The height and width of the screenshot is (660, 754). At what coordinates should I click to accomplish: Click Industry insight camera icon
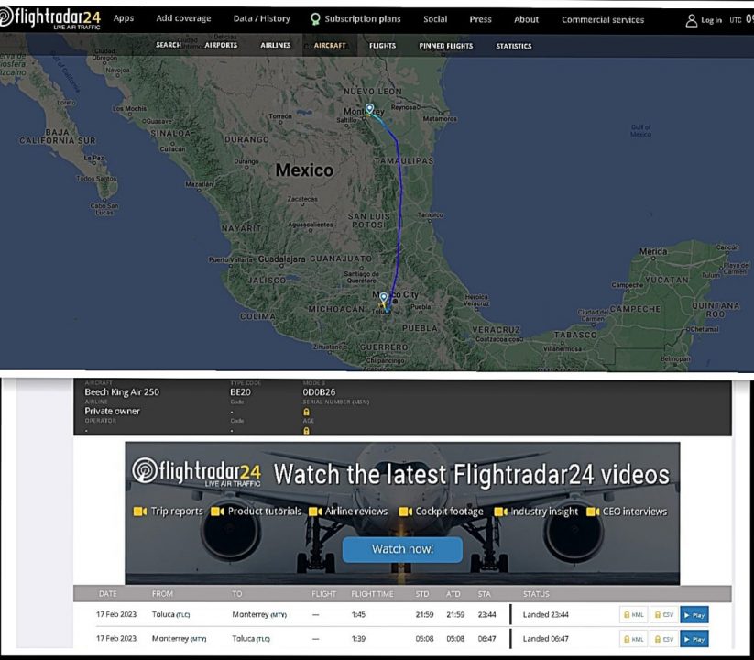tap(501, 511)
